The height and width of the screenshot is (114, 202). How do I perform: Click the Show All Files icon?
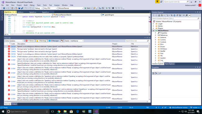[x=180, y=15]
